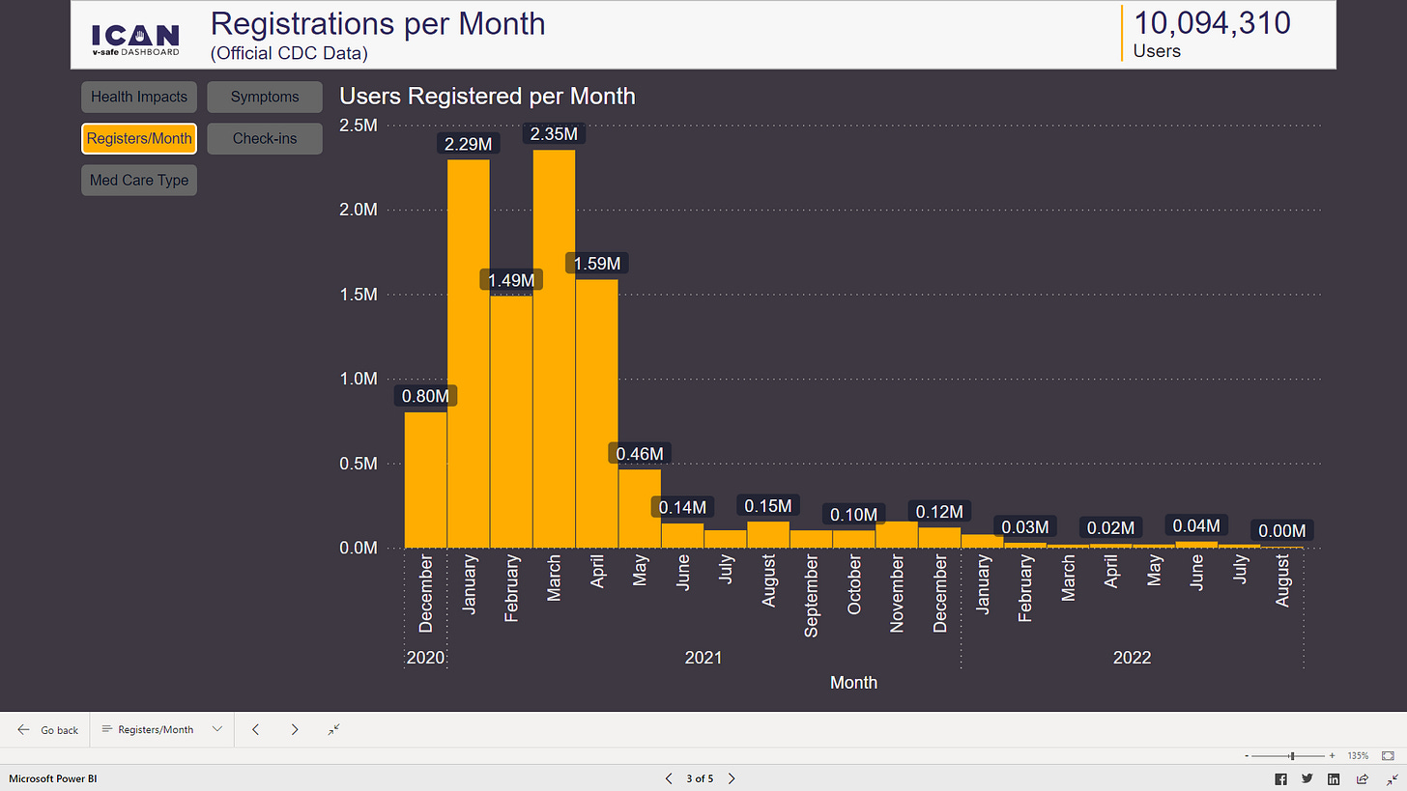Click Go back in the bottom bar
The height and width of the screenshot is (791, 1407).
pos(45,729)
